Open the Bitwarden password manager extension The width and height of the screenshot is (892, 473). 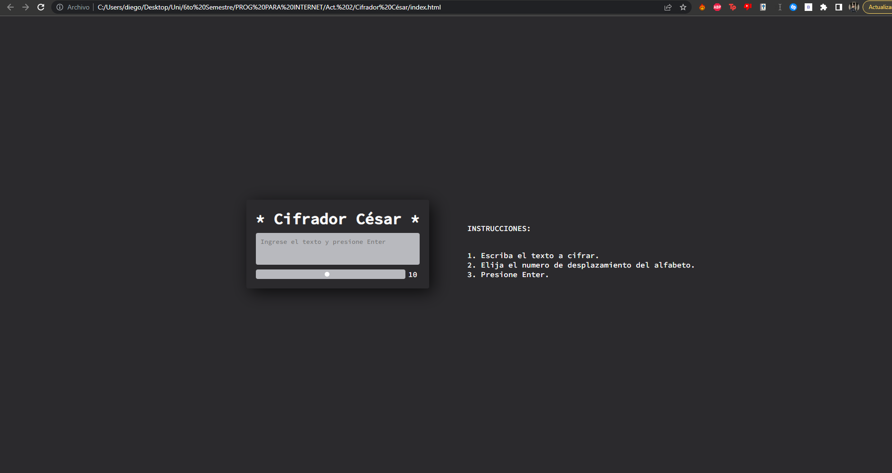pos(808,7)
